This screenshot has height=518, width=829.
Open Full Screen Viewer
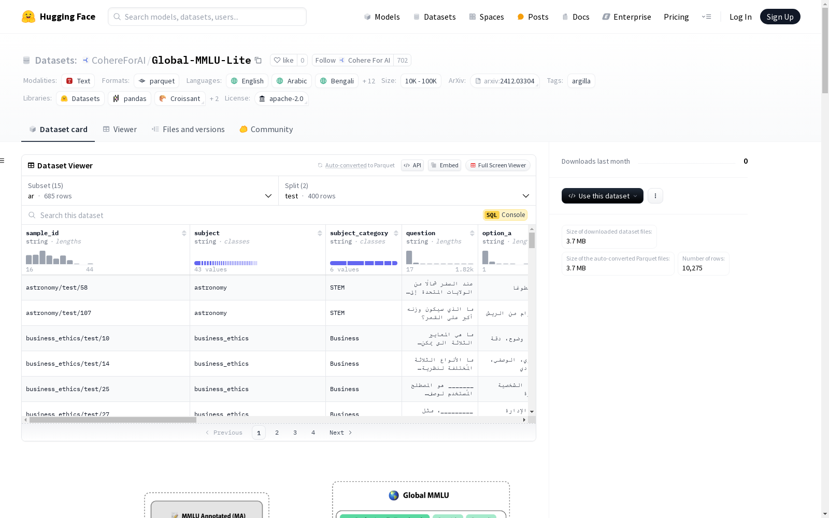(x=497, y=165)
